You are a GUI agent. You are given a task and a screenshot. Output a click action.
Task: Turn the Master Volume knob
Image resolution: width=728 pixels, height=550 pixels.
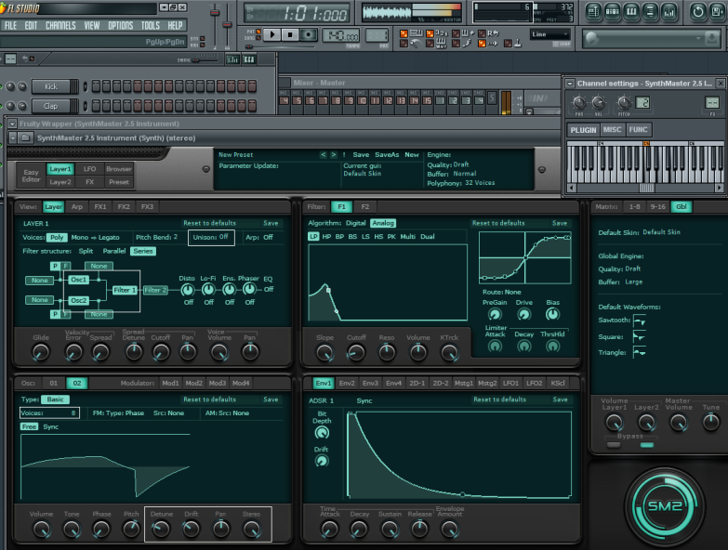[679, 423]
